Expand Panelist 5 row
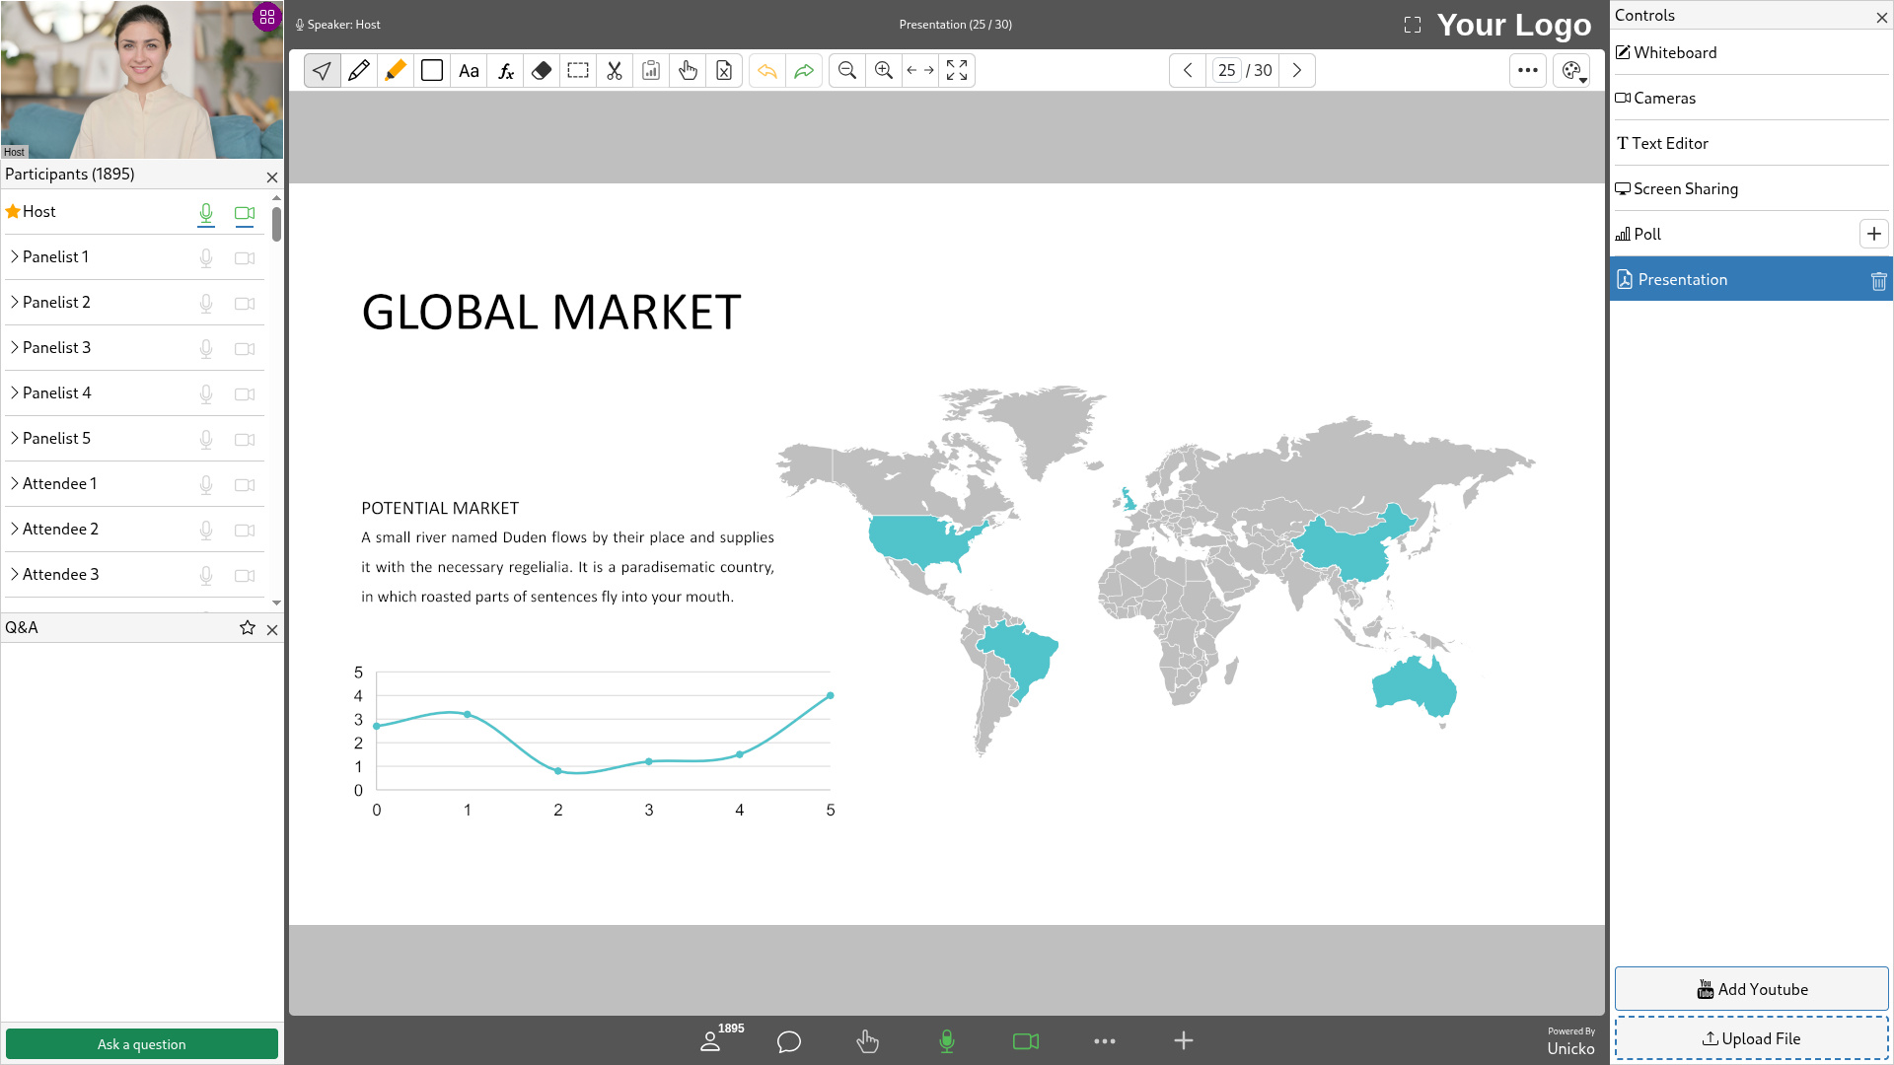The width and height of the screenshot is (1894, 1065). [15, 438]
